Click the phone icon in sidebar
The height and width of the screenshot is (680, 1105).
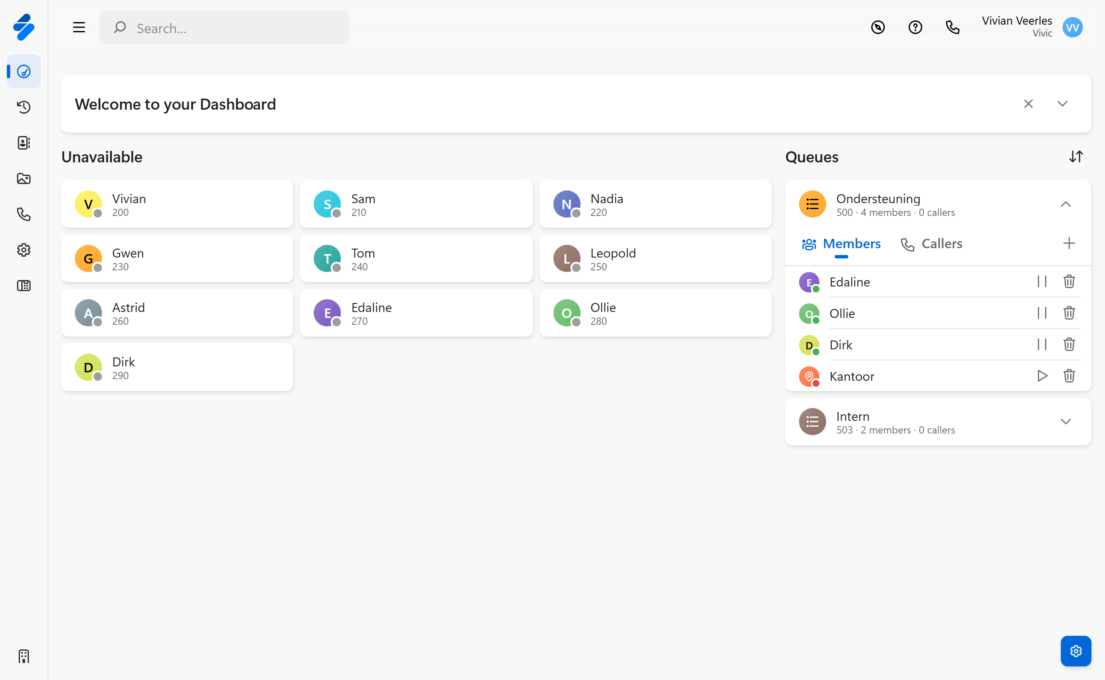pyautogui.click(x=23, y=214)
